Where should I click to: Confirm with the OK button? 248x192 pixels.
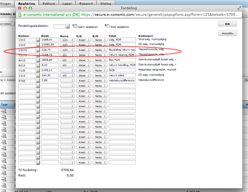(227, 24)
